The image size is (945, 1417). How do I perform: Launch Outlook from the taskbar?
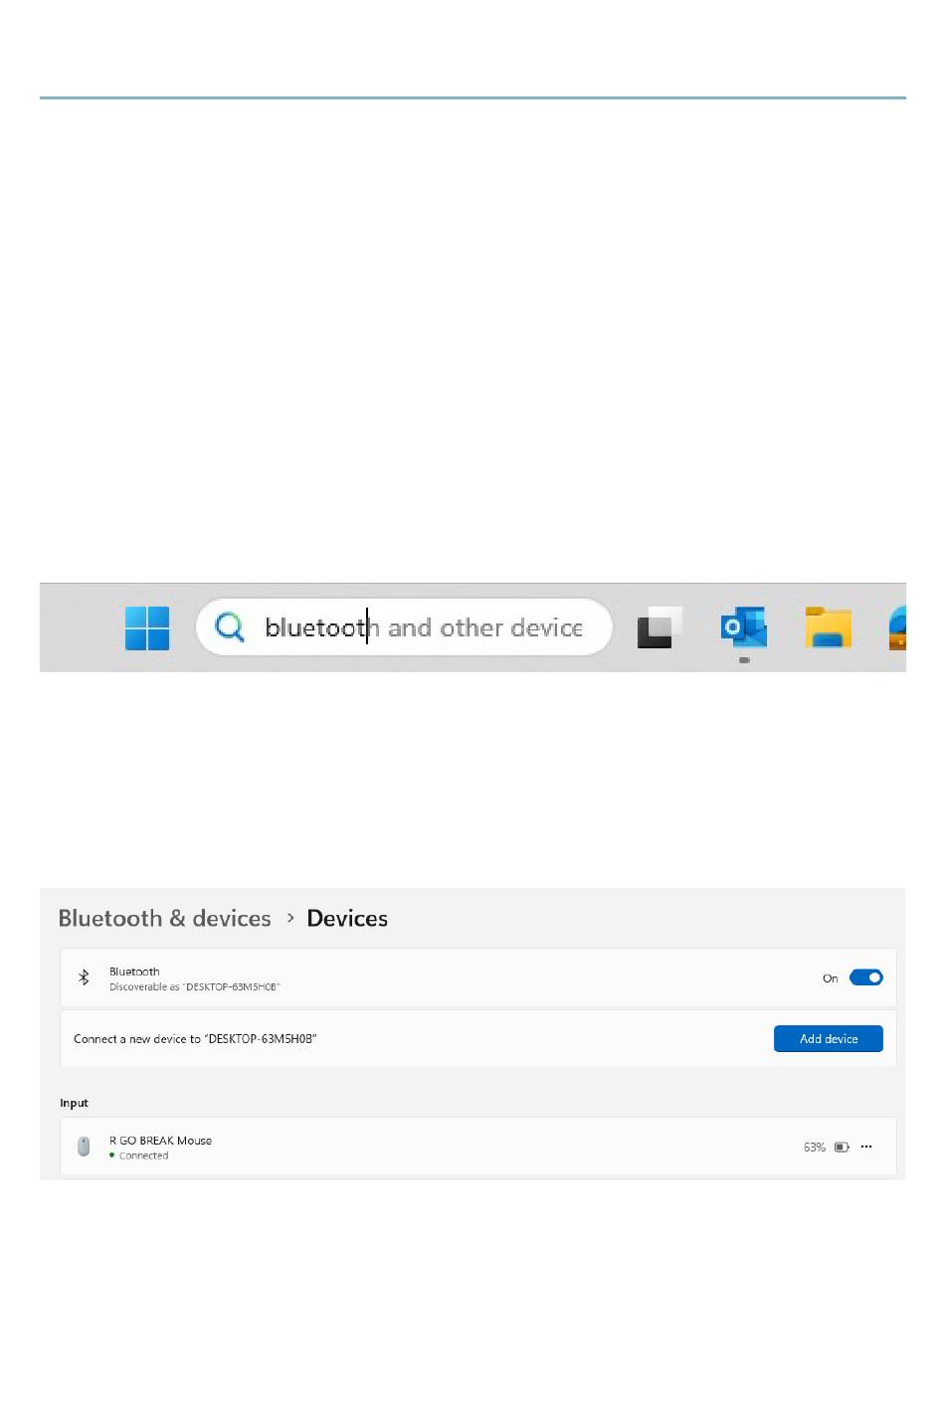[x=744, y=626]
